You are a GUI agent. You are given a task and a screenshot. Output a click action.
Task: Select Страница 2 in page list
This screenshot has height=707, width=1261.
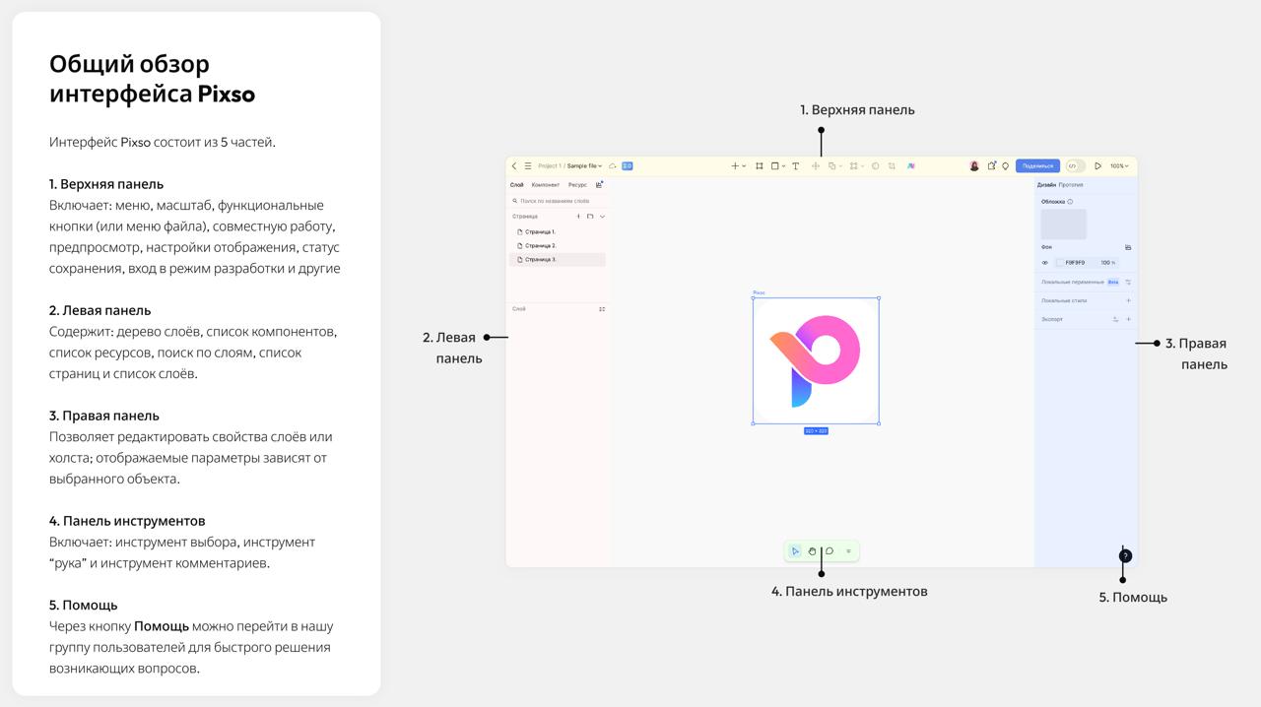pyautogui.click(x=558, y=245)
